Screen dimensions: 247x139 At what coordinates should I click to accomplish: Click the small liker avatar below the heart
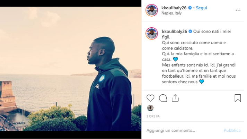[150, 108]
